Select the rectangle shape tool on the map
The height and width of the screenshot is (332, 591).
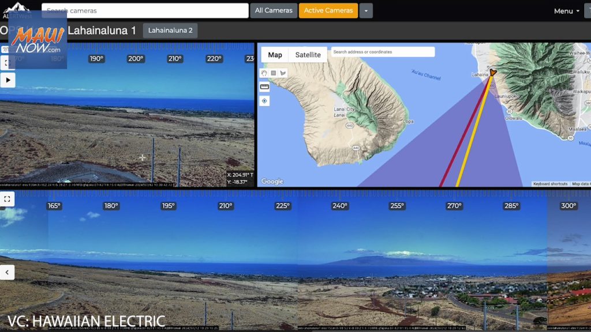[x=273, y=73]
